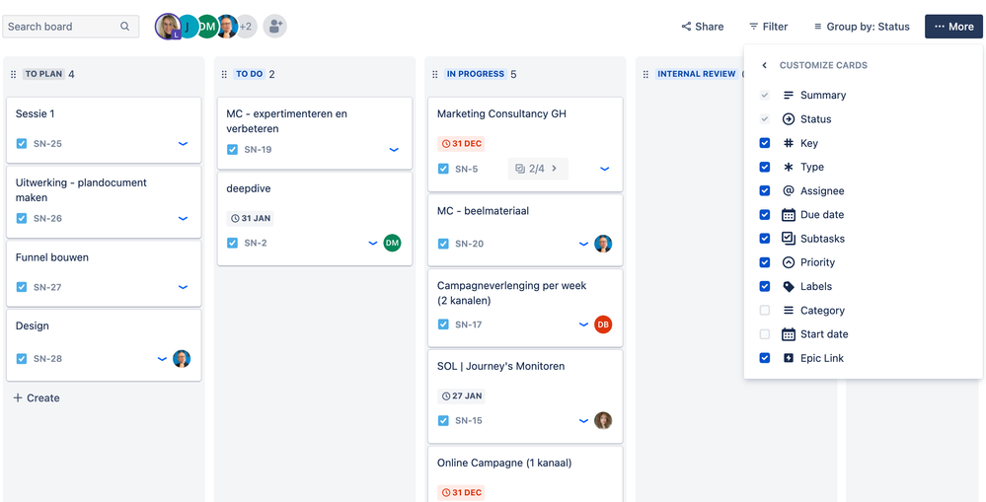Click the SN-28 issue key
This screenshot has width=986, height=502.
[47, 359]
